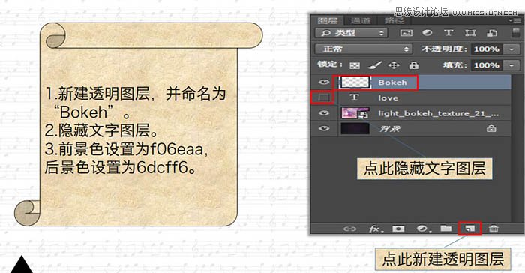The width and height of the screenshot is (525, 273).
Task: Click the 背景 layer thumbnail
Action: tap(355, 129)
